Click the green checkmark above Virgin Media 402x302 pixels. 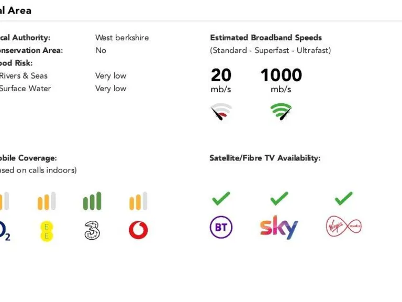coord(343,198)
